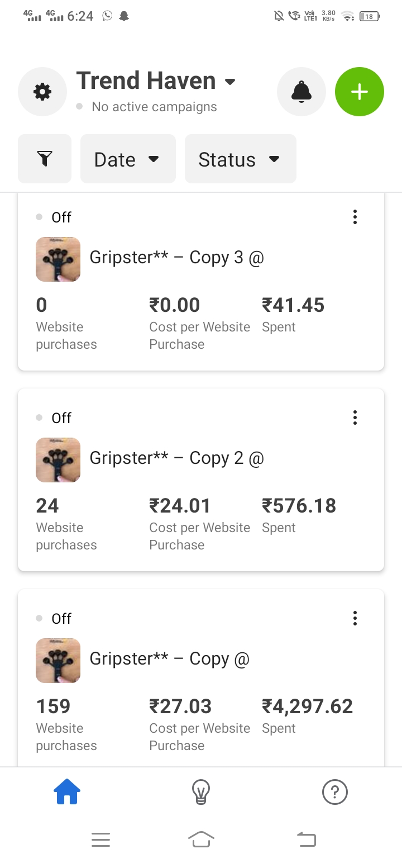Tap the green plus create button
The image size is (402, 863).
point(360,92)
